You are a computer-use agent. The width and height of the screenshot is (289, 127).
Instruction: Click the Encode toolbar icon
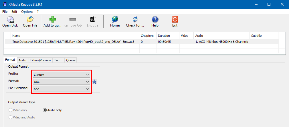pyautogui.click(x=92, y=19)
